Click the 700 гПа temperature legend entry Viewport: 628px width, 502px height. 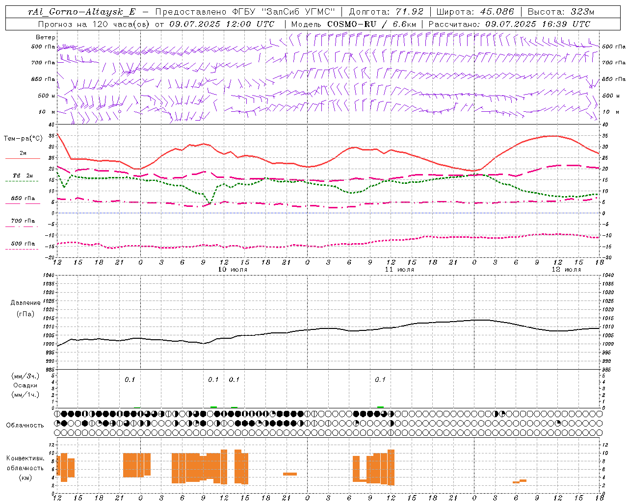[x=23, y=221]
